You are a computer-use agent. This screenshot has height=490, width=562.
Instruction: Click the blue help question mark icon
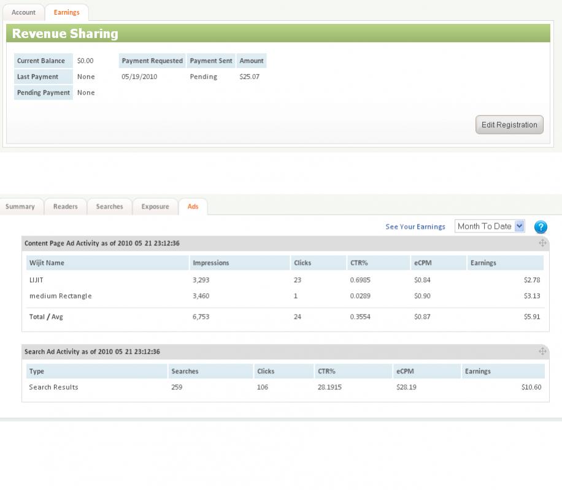coord(541,227)
